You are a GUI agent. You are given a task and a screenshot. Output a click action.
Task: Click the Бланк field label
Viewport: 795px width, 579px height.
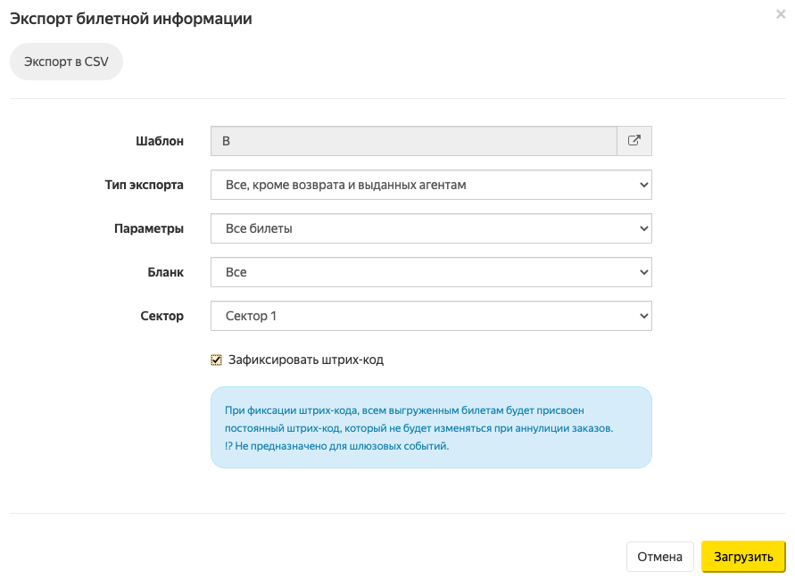pyautogui.click(x=165, y=272)
